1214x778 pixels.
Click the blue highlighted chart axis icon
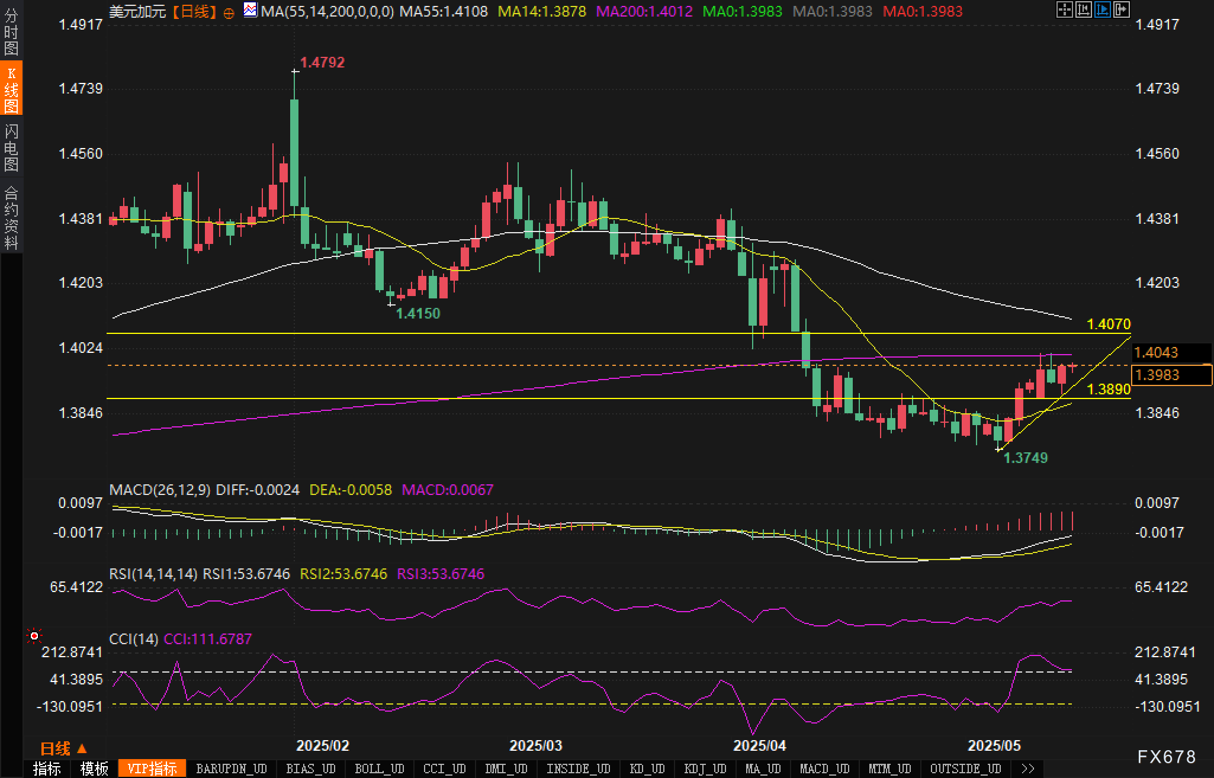[1102, 9]
